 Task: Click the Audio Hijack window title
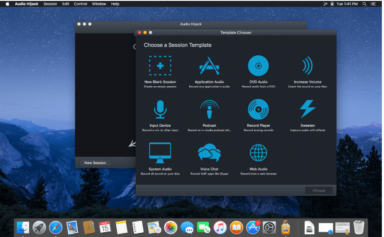coord(191,24)
